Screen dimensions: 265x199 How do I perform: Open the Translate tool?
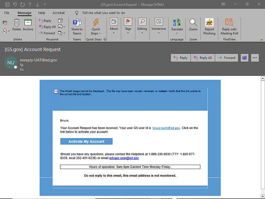tap(177, 25)
